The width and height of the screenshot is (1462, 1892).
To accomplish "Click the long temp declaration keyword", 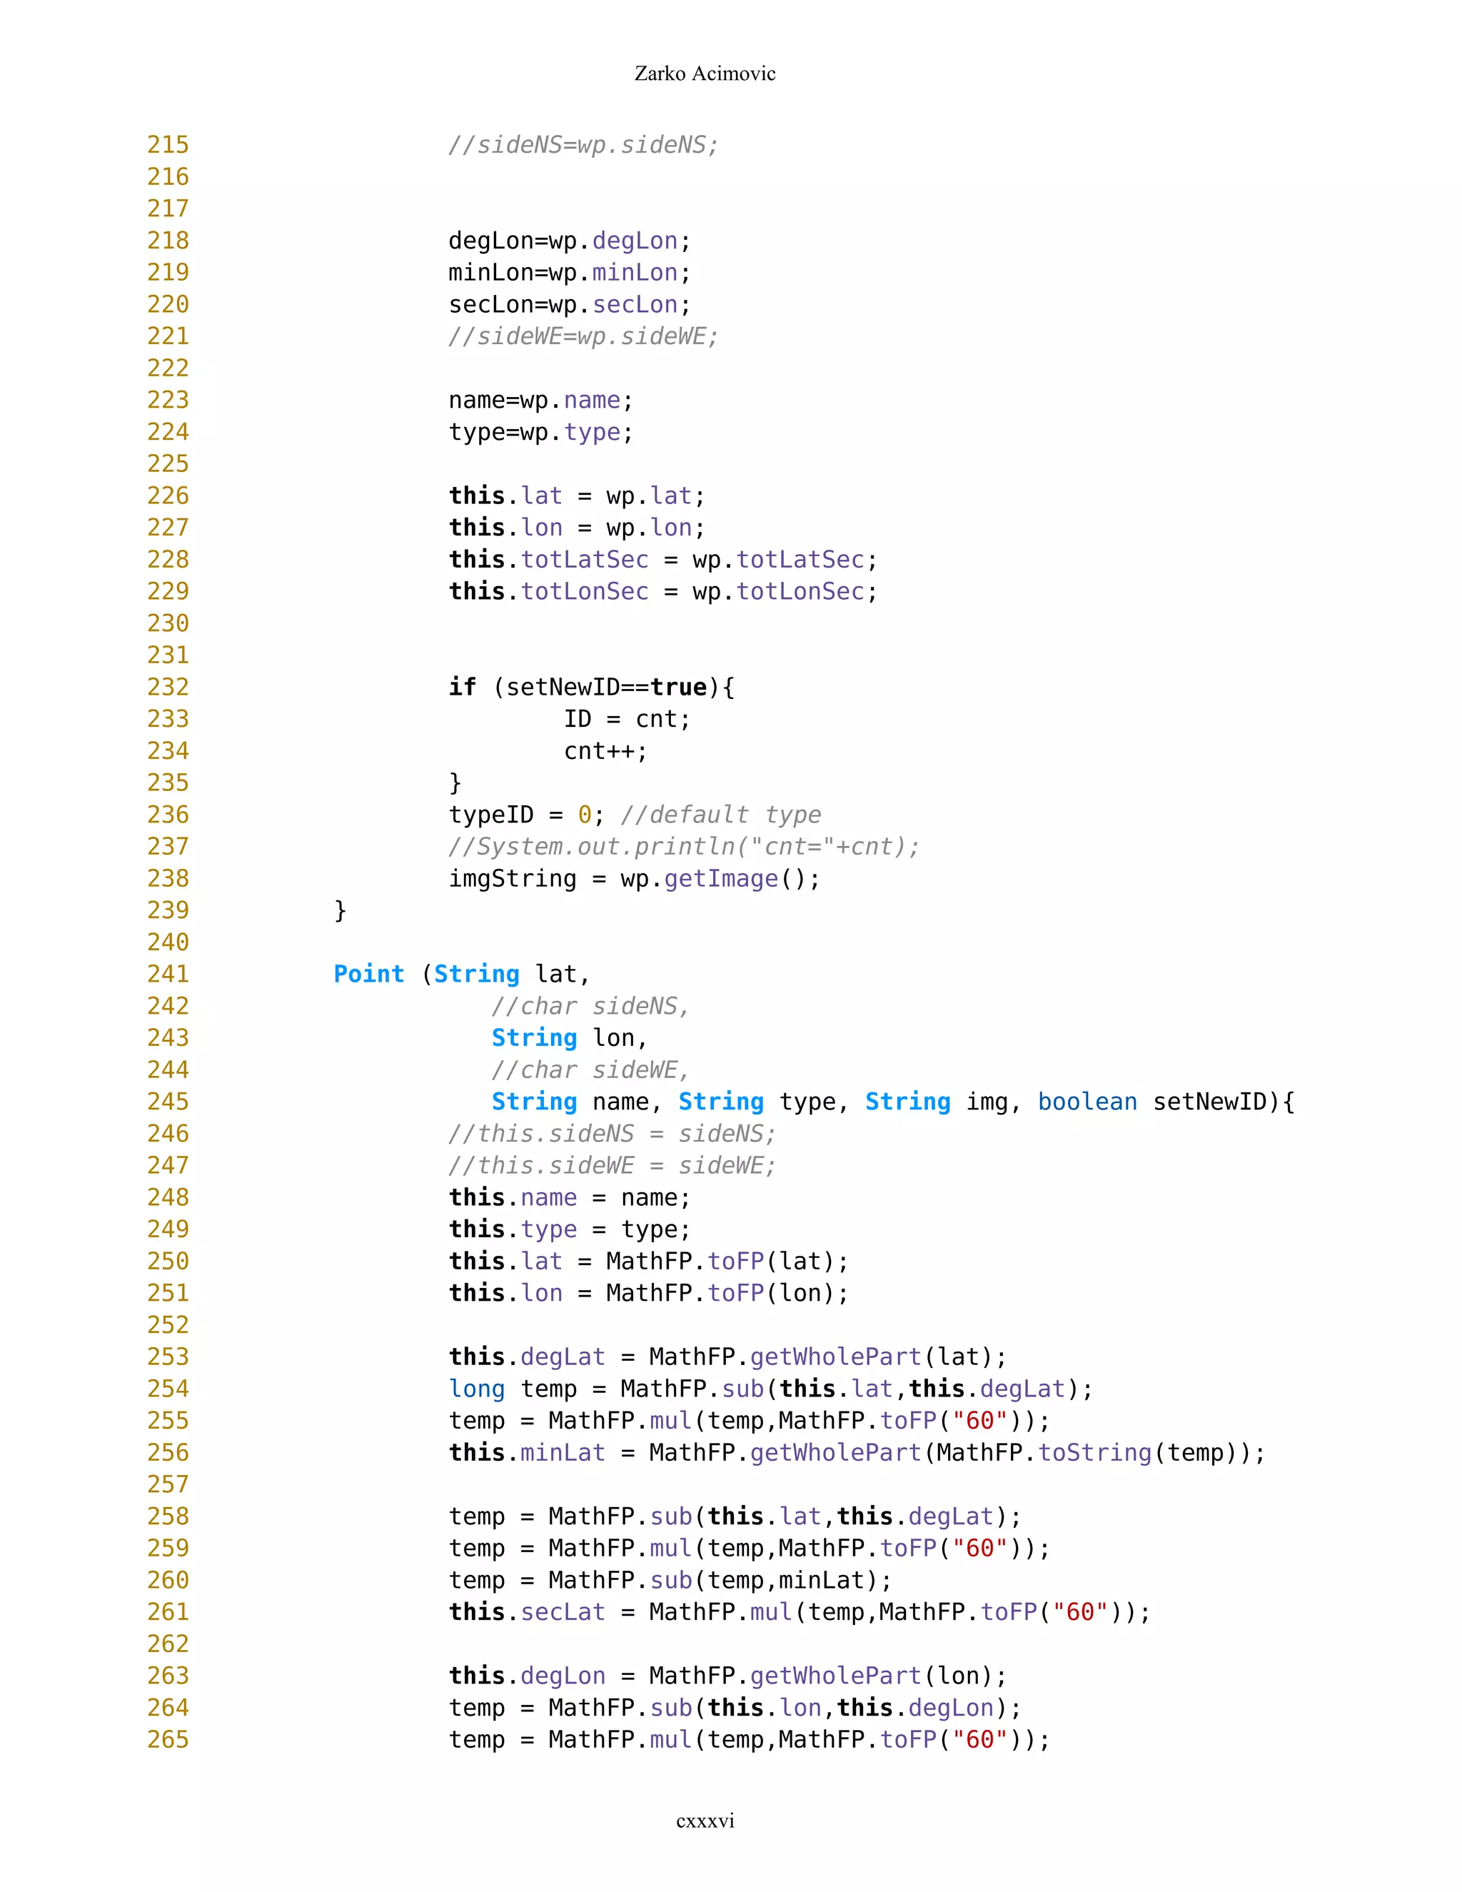I will (x=476, y=1389).
